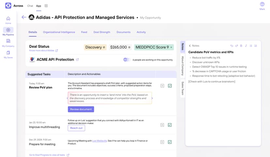Follow the Luis Mediavilla link
Screen dimensions: 270x157
pyautogui.click(x=99, y=141)
